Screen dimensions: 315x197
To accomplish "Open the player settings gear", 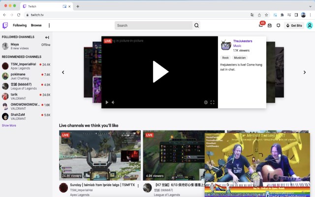I will pyautogui.click(x=206, y=102).
